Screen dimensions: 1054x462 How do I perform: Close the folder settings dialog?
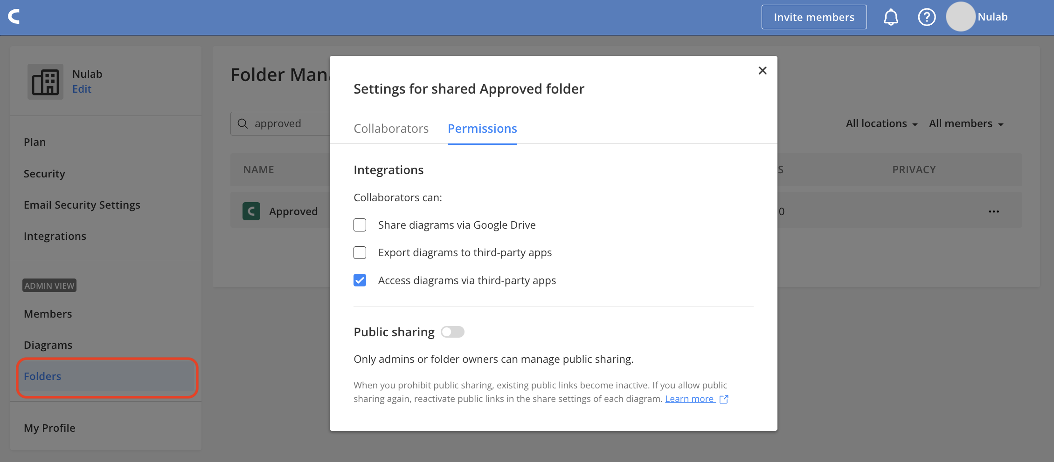coord(763,70)
